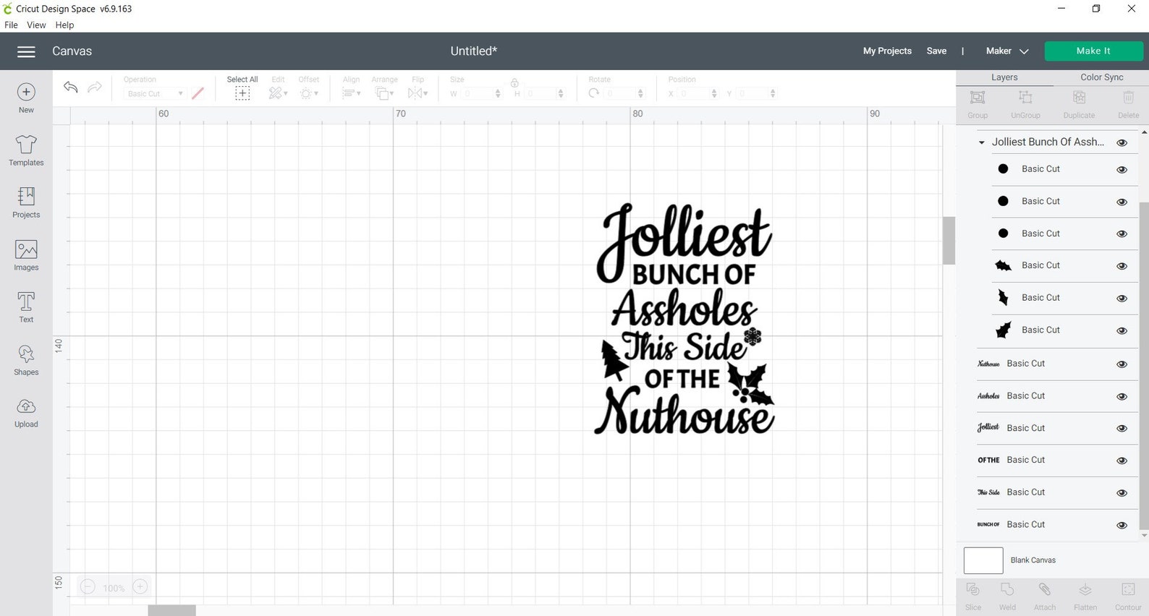
Task: Click the Blank Canvas color swatch
Action: click(983, 560)
